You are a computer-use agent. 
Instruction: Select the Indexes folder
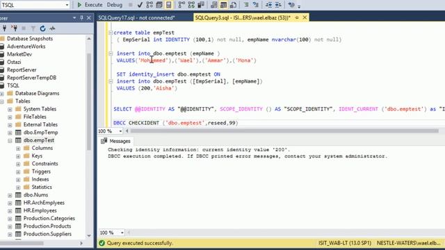click(x=40, y=179)
